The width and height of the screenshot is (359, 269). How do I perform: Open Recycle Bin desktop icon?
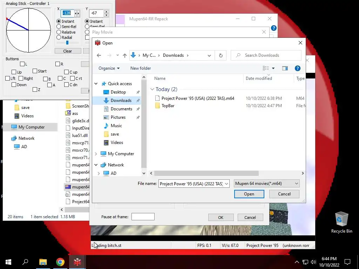tap(341, 222)
